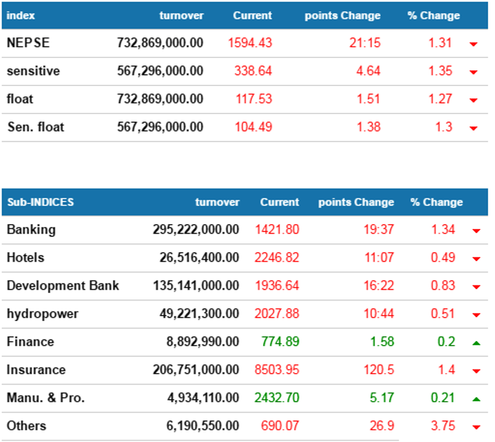
Task: Click the Sub-INDICES column header
Action: (40, 202)
